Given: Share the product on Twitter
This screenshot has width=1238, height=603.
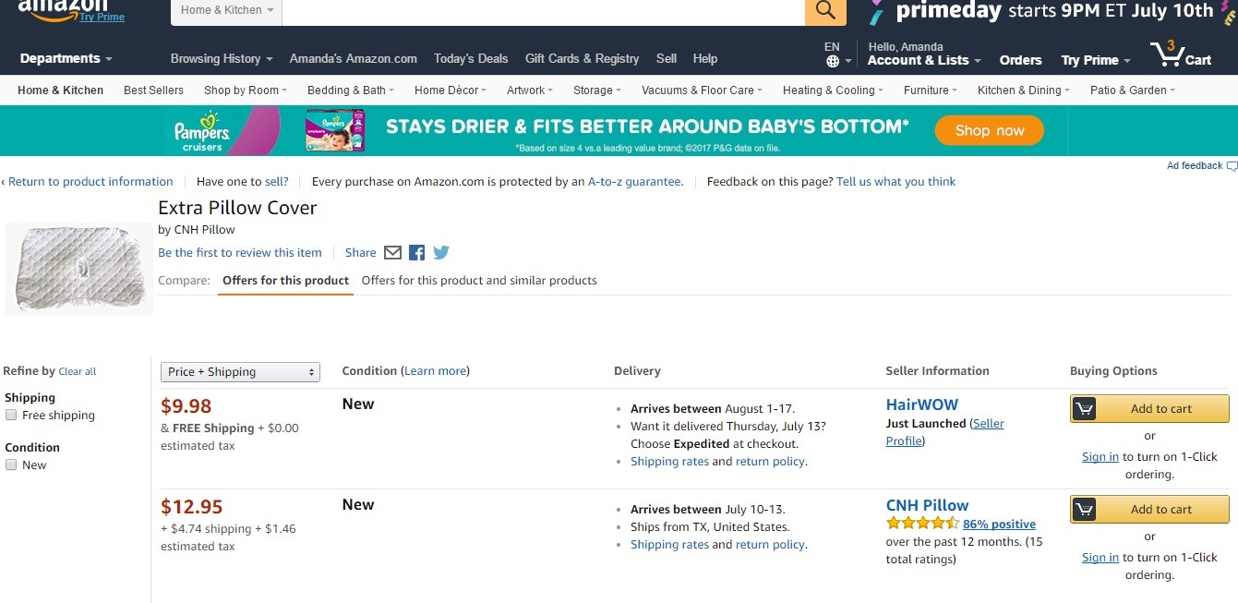Looking at the screenshot, I should click(441, 253).
